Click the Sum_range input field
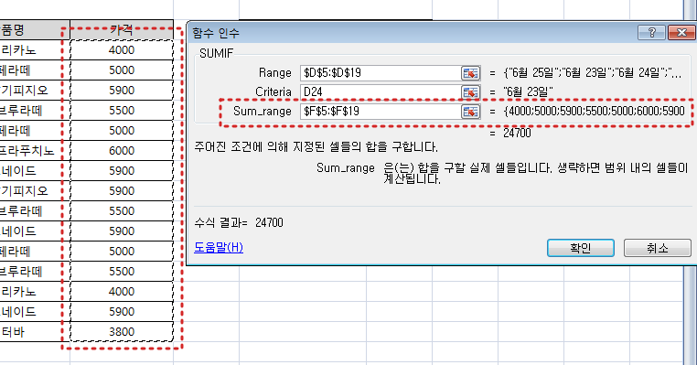 pyautogui.click(x=381, y=111)
